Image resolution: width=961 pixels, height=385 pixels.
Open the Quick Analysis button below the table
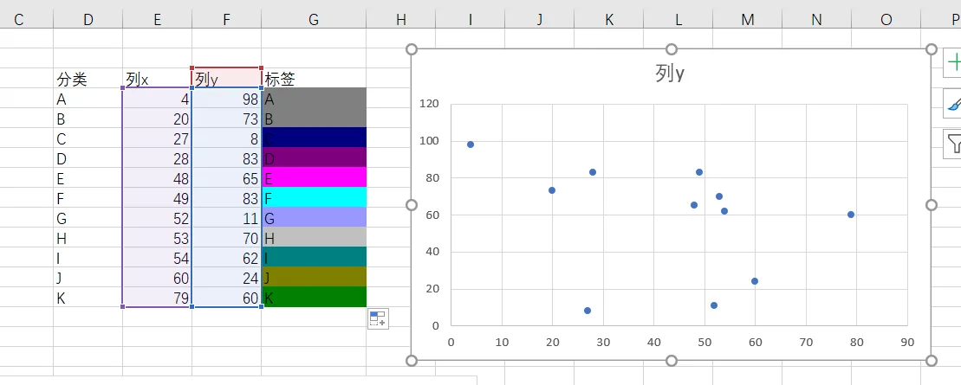coord(378,319)
